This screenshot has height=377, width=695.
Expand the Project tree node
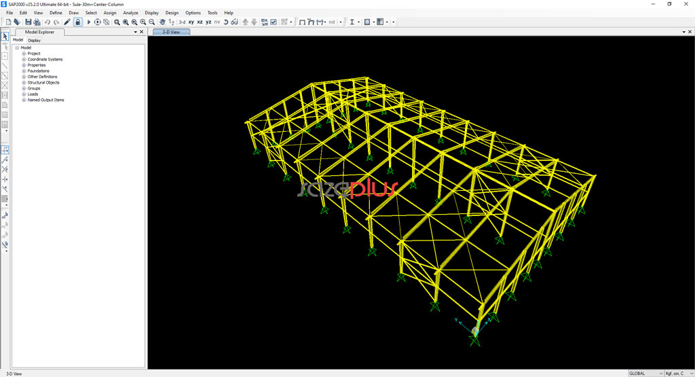point(24,53)
